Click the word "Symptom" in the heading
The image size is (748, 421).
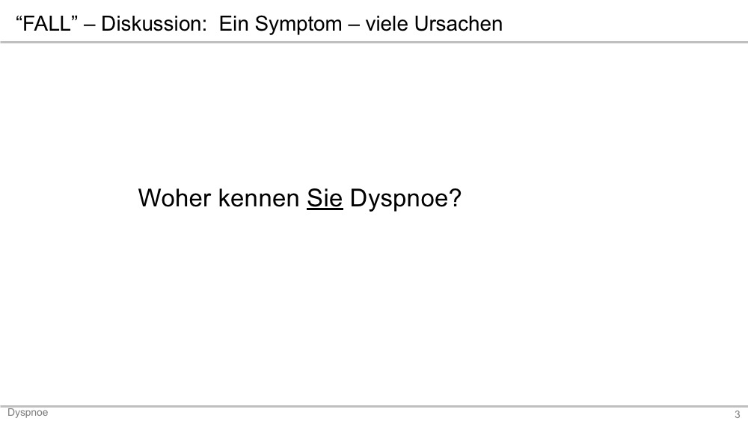coord(298,25)
